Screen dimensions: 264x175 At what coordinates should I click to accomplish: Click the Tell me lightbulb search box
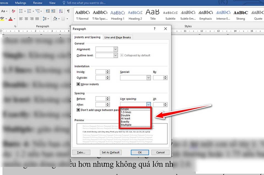click(x=84, y=3)
